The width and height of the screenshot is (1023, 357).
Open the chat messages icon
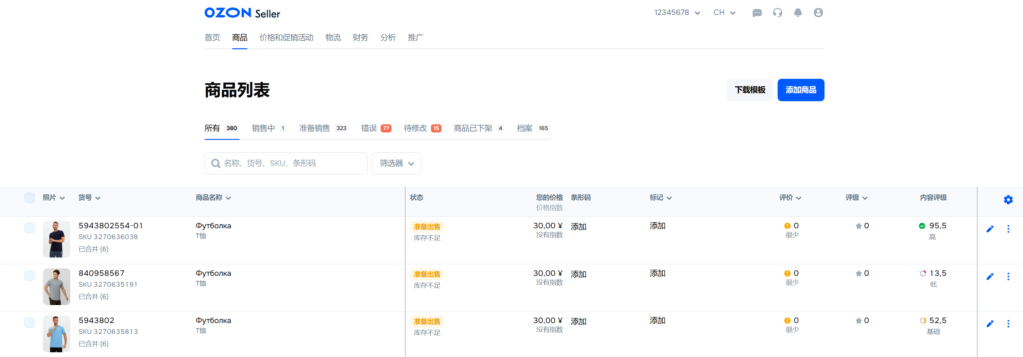757,13
